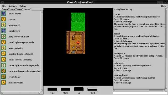
Task: Click the message log vertical scrollbar
Action: tap(166, 49)
